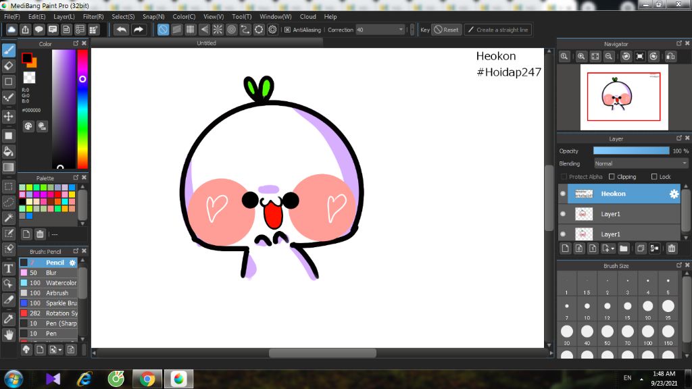Open the Snap menu
This screenshot has height=389, width=692.
coord(153,17)
